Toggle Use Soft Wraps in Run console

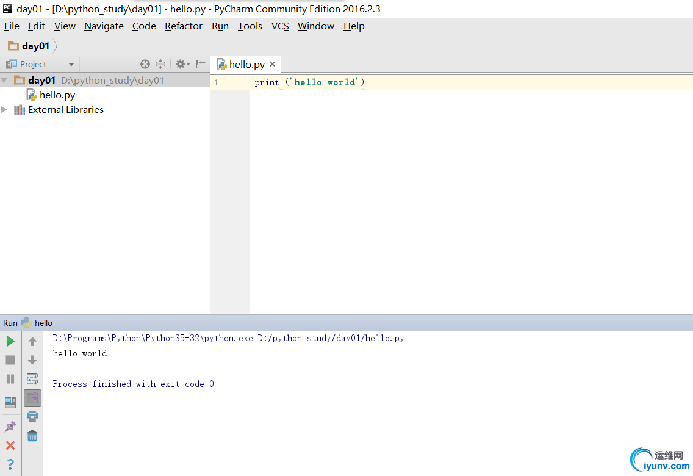(x=32, y=379)
